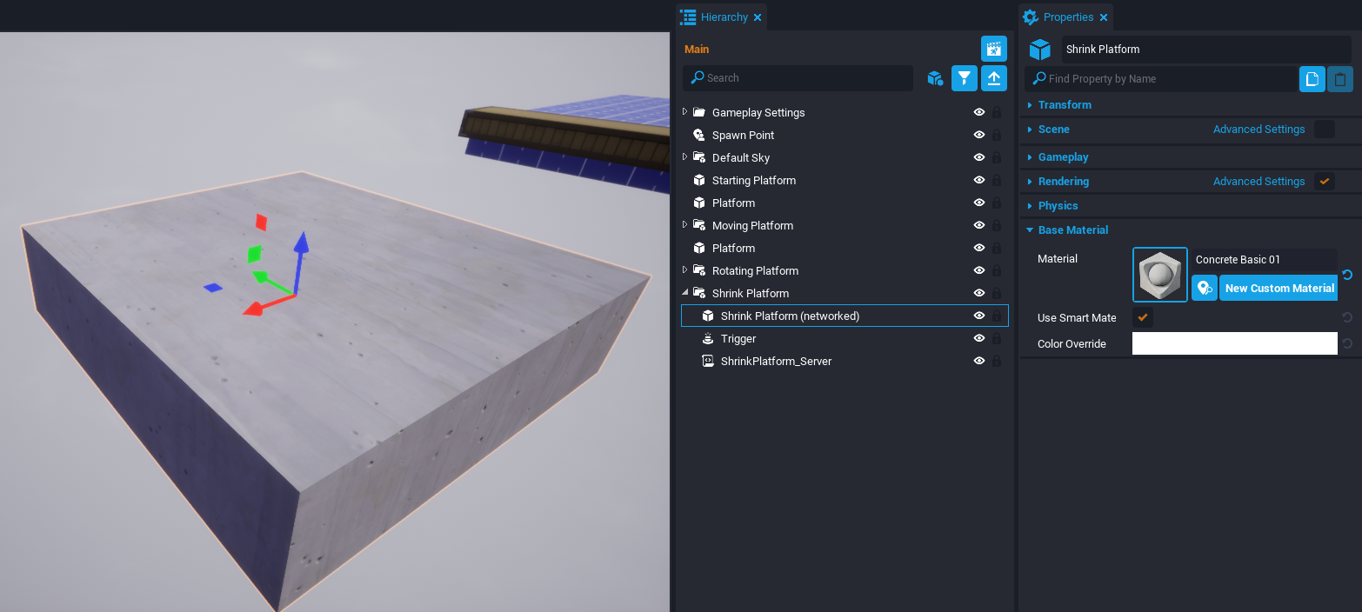
Task: Hide the Shrink Platform (networked) object
Action: coord(978,316)
